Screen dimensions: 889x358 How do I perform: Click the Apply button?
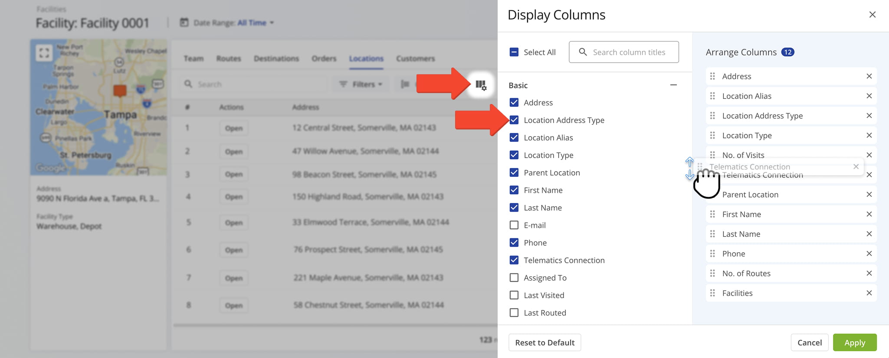coord(854,342)
